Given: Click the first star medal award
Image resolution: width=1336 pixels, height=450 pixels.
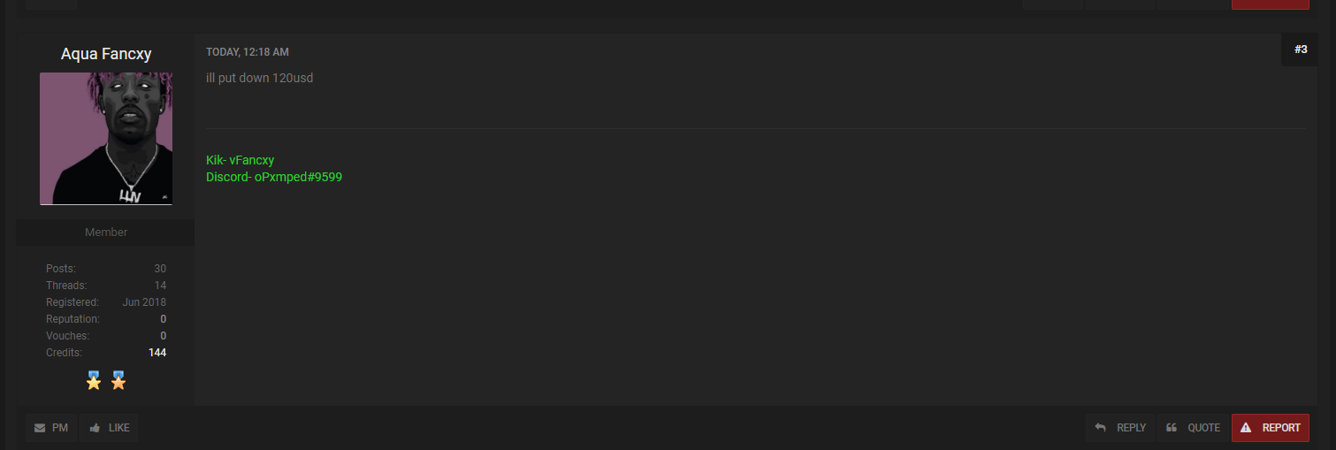Looking at the screenshot, I should pyautogui.click(x=94, y=380).
